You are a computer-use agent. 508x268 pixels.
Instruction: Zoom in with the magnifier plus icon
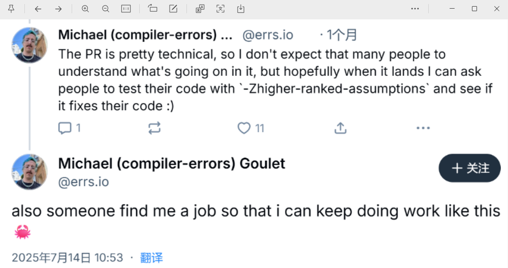point(85,9)
